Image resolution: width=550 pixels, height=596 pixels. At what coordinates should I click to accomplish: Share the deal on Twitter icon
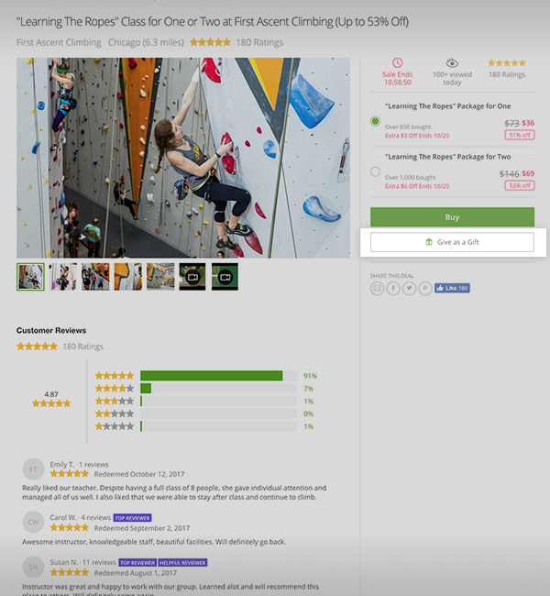point(409,288)
